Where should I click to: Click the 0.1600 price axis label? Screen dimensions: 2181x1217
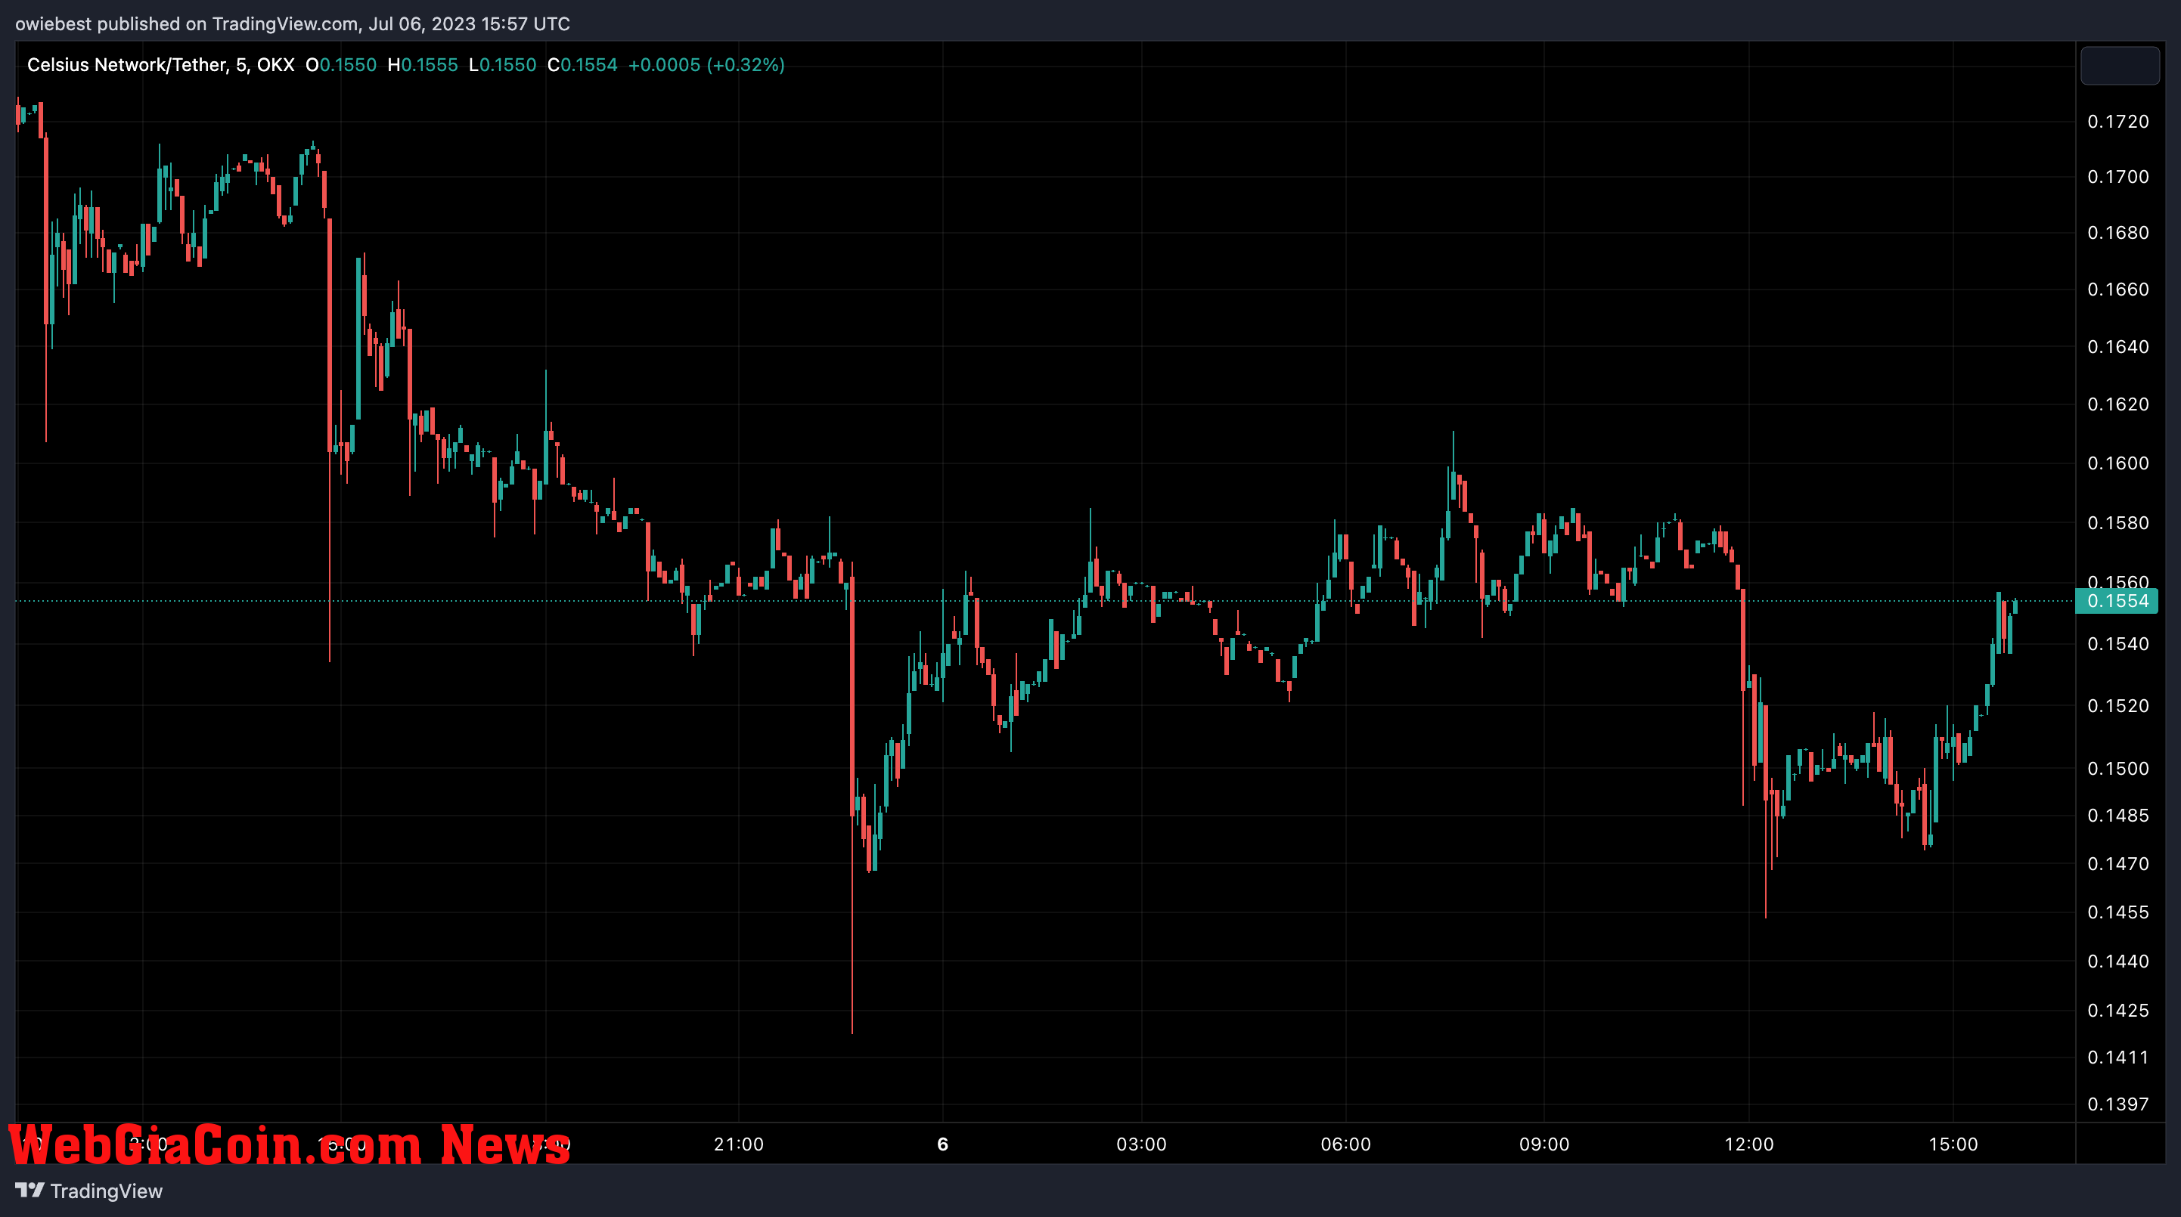(2117, 464)
